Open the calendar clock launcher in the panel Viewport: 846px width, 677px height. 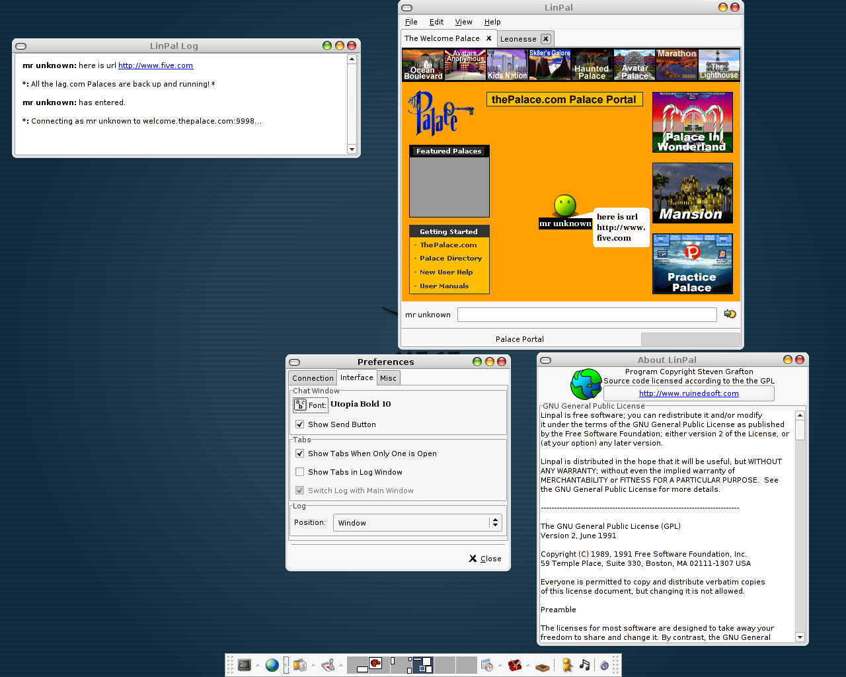coord(487,665)
